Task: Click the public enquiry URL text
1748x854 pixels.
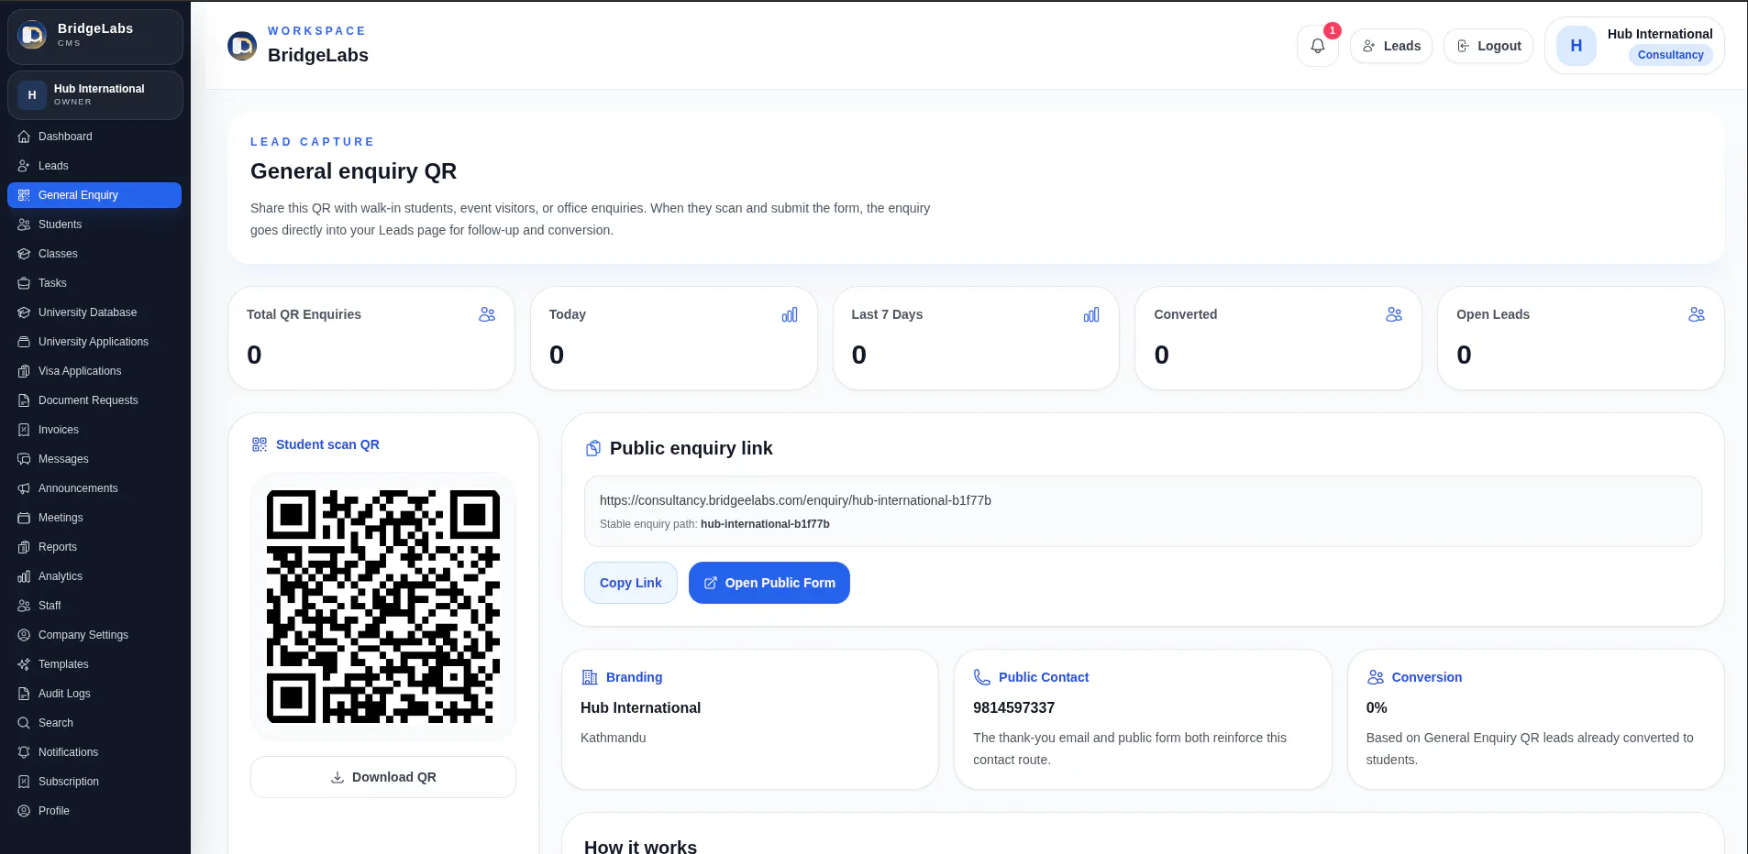Action: 795,500
